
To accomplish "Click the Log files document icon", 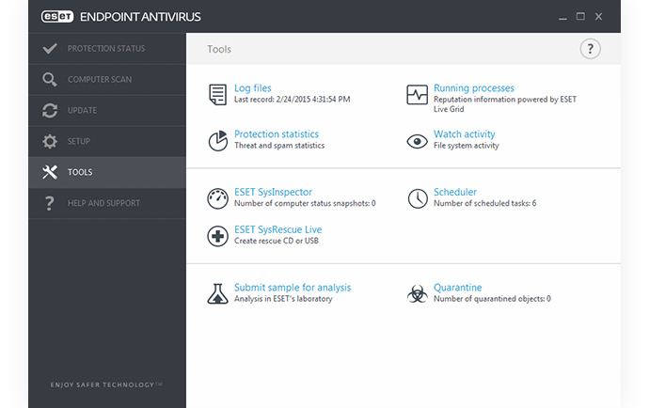I will pos(217,94).
